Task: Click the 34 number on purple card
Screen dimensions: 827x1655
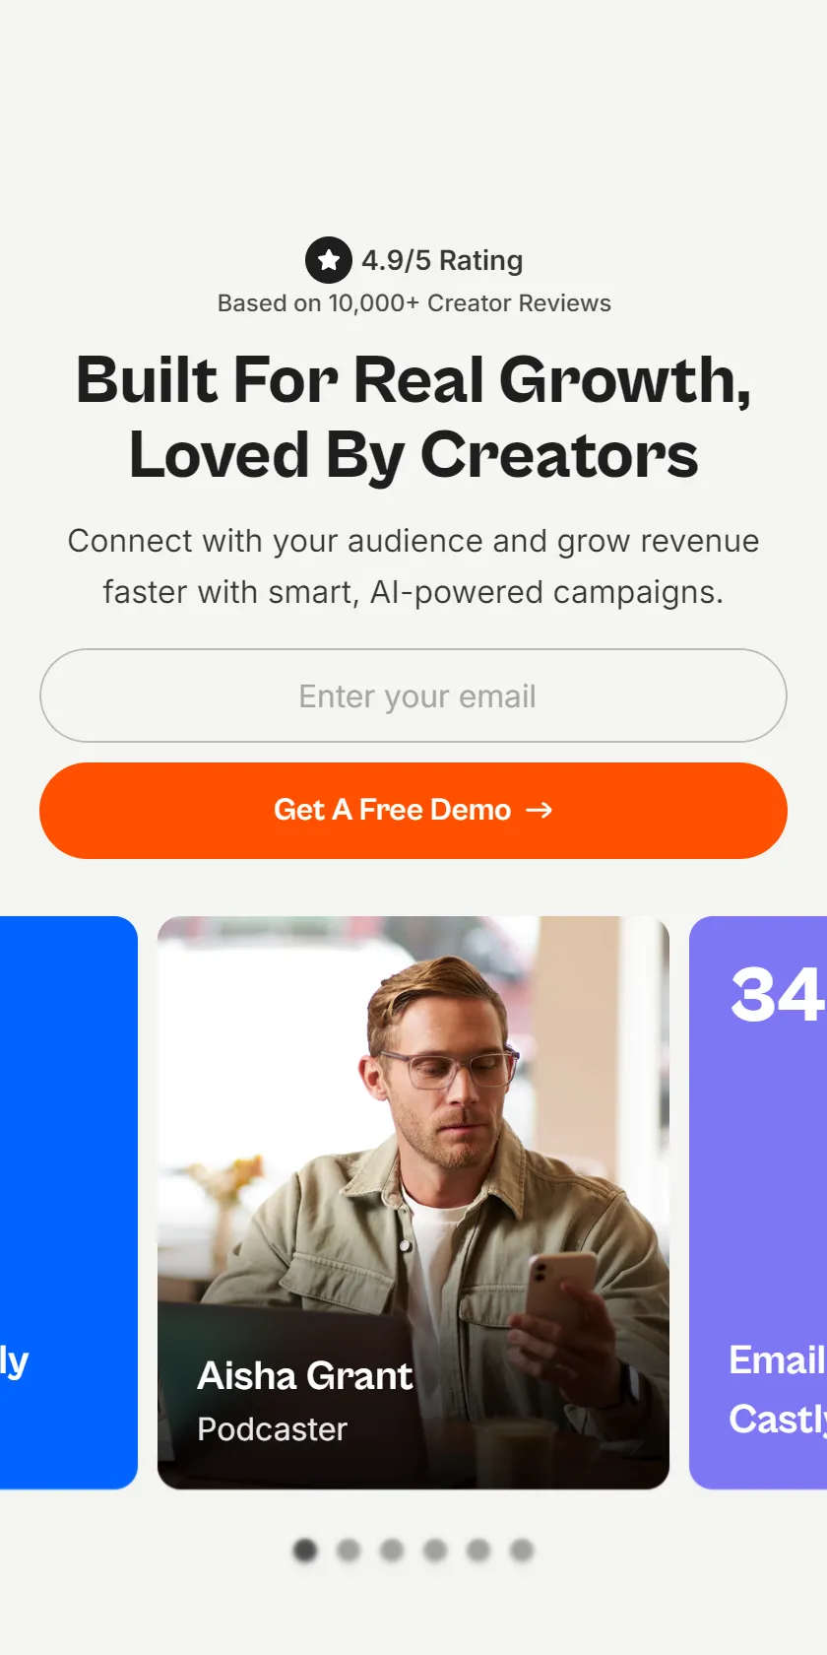Action: pyautogui.click(x=778, y=994)
